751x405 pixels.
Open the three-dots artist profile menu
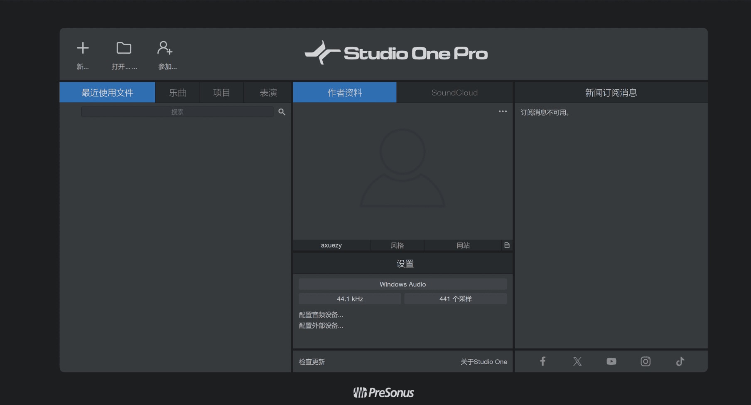click(x=503, y=111)
